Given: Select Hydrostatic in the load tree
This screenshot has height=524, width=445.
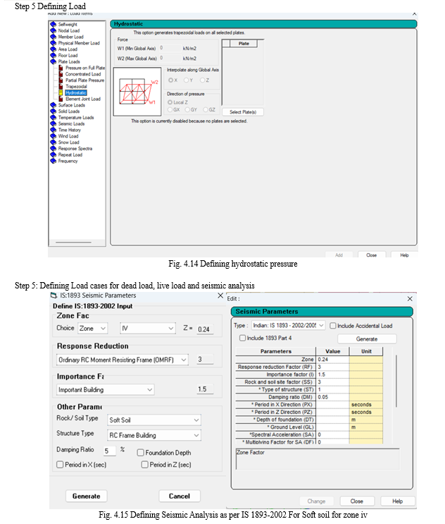Looking at the screenshot, I should [76, 92].
